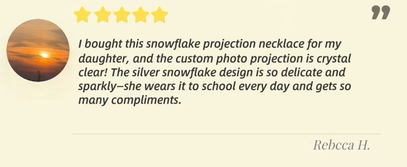Click the line starting "sparkly—she wears it"

coord(214,87)
